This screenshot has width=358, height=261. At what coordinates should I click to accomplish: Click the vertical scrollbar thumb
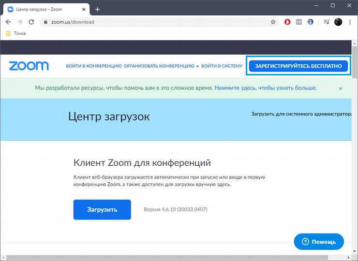pyautogui.click(x=354, y=62)
